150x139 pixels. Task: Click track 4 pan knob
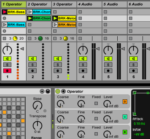(83, 50)
